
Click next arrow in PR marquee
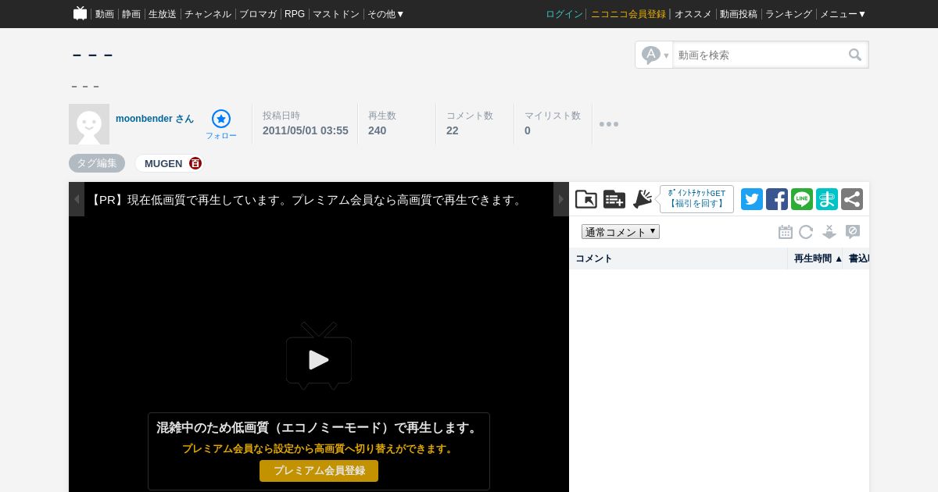click(561, 199)
